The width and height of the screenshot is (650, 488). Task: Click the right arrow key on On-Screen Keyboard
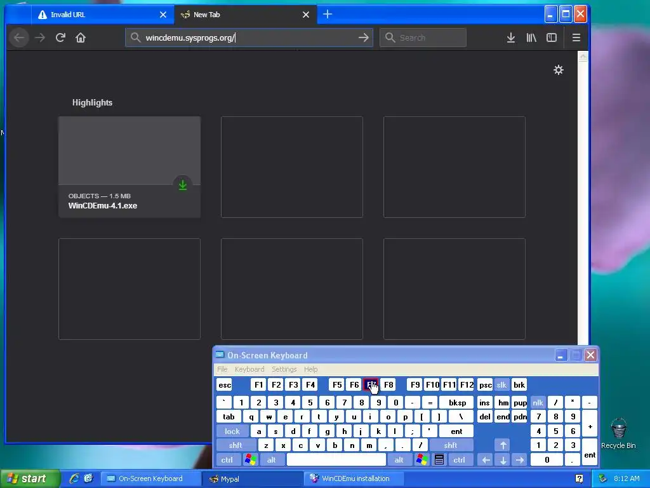coord(519,460)
